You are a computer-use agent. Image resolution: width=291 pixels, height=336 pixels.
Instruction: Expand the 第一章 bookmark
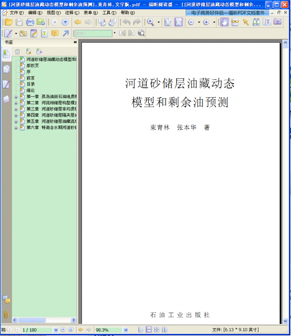click(x=16, y=97)
